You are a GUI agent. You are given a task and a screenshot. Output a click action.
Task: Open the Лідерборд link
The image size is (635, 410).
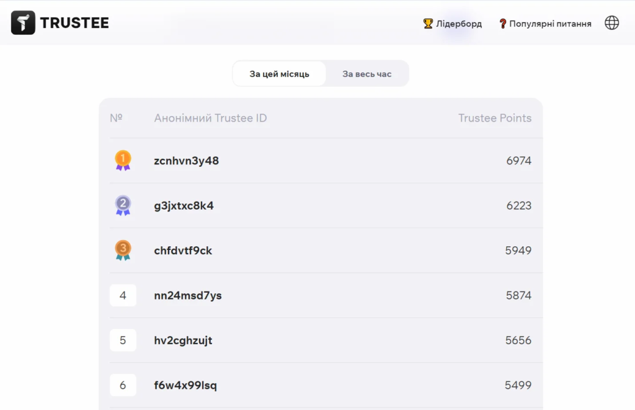click(459, 24)
